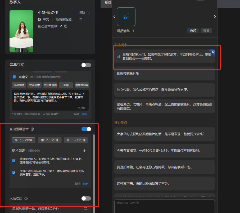This screenshot has width=240, height=213.
Task: Click the swap icon next to 杨靖带货 voice
Action: tap(81, 19)
